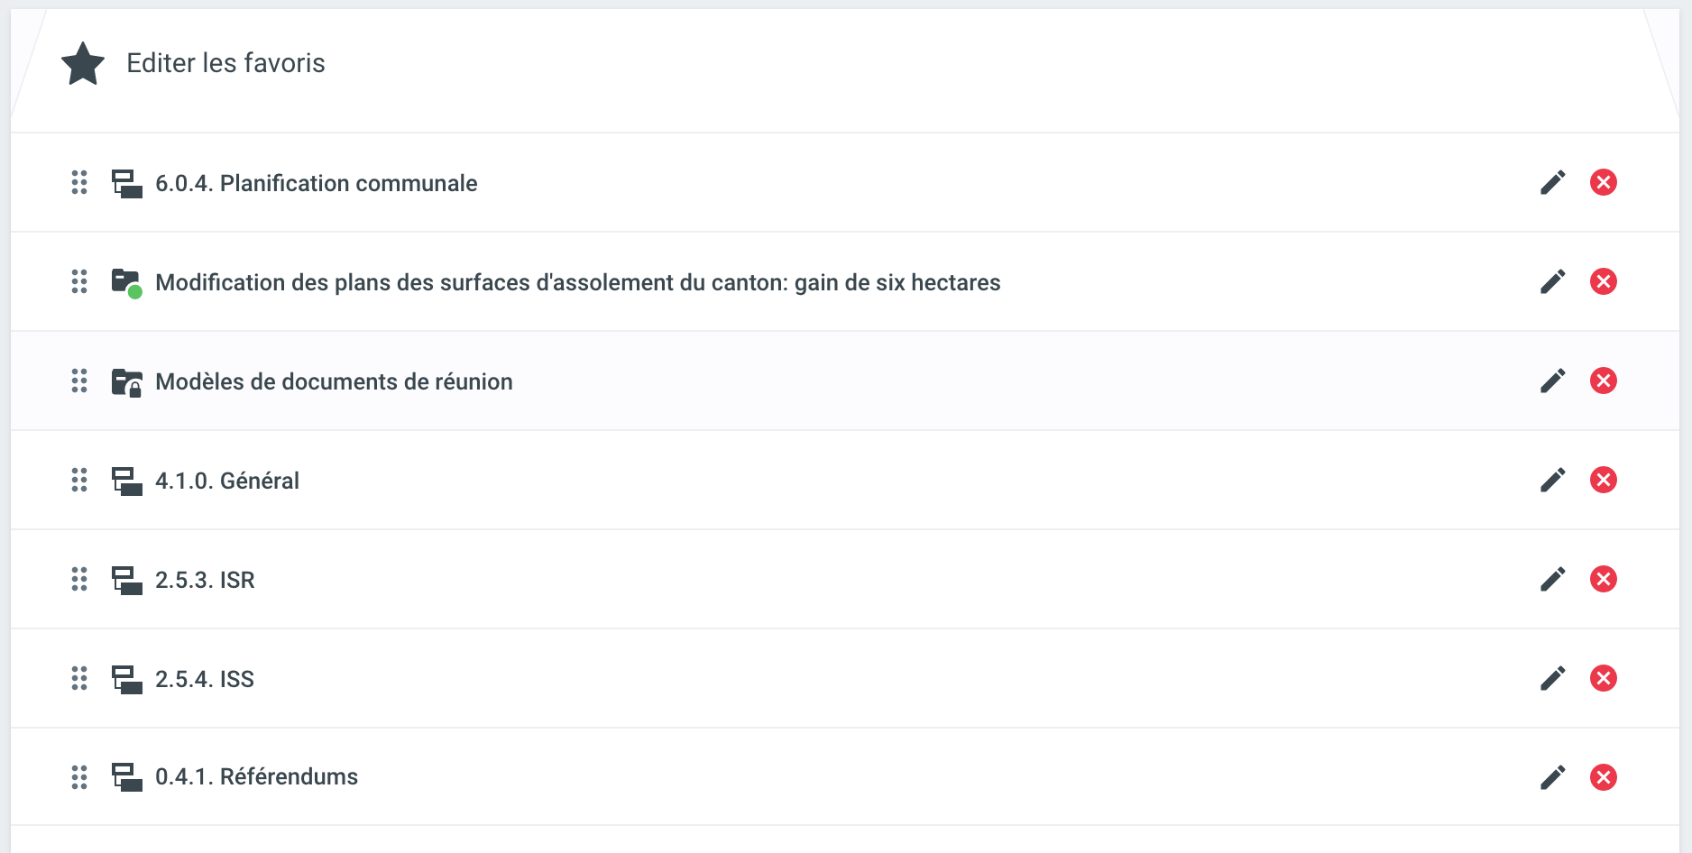The image size is (1692, 853).
Task: Click the drag handle of 4.1.0. Général
Action: click(79, 481)
